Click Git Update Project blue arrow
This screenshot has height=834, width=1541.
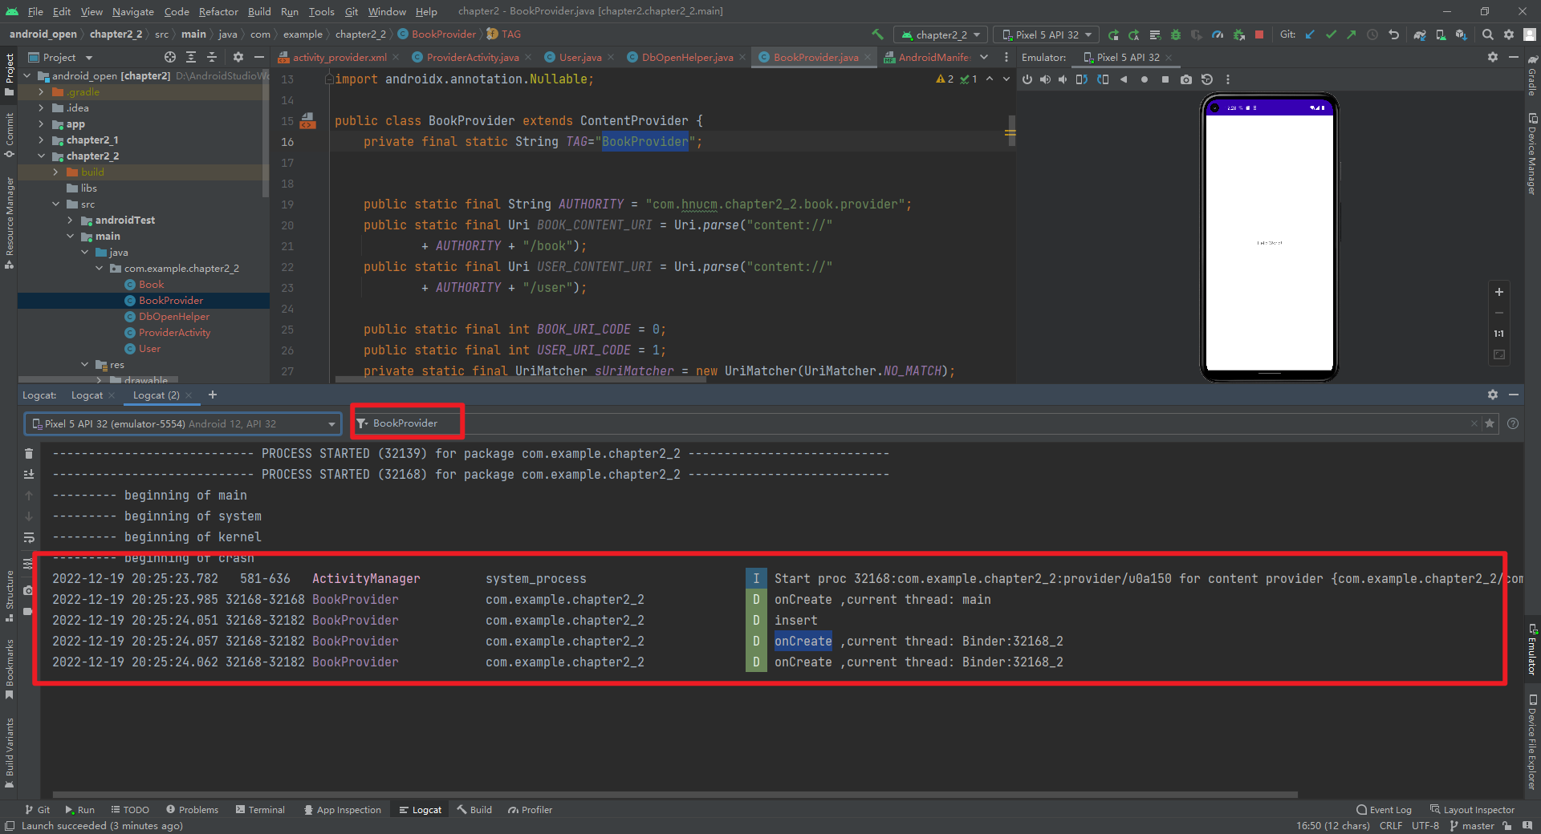[x=1310, y=34]
